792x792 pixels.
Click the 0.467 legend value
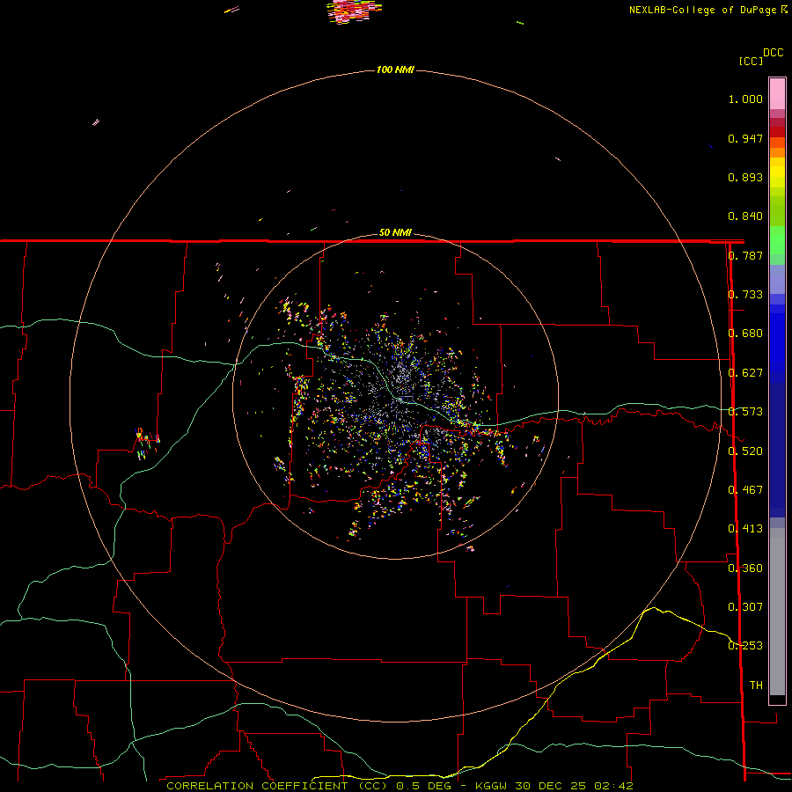click(745, 490)
